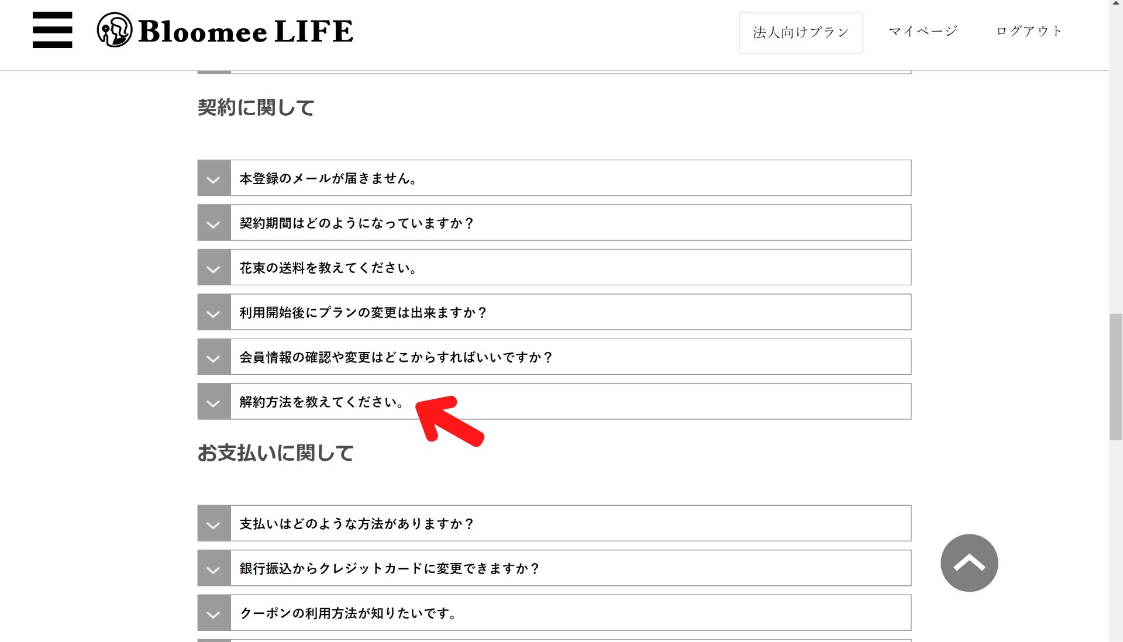Open the 法人向けプラン button
The height and width of the screenshot is (642, 1123).
tap(801, 33)
